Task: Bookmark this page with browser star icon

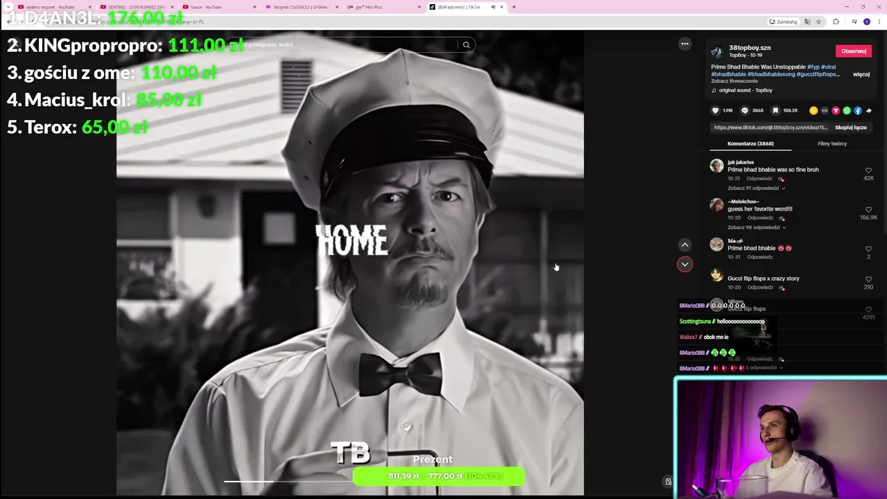Action: (x=818, y=21)
